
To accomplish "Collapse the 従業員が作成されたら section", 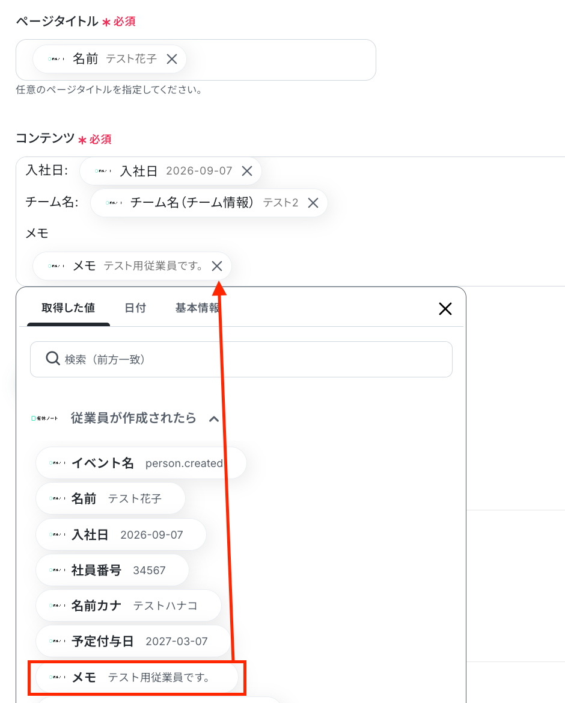I will click(214, 419).
